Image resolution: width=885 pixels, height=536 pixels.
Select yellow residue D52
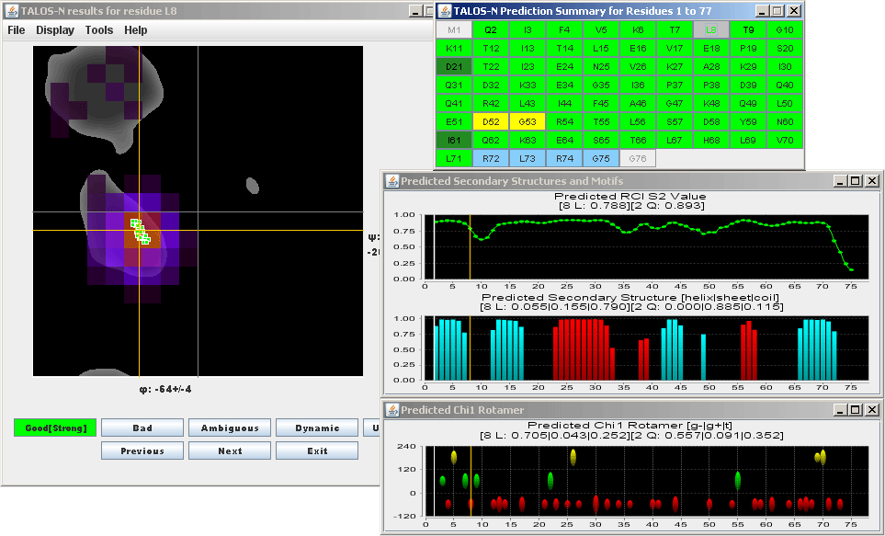[x=491, y=122]
